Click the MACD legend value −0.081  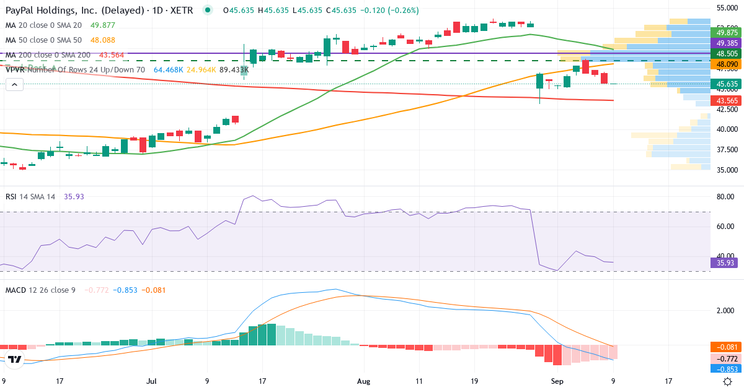(x=154, y=290)
